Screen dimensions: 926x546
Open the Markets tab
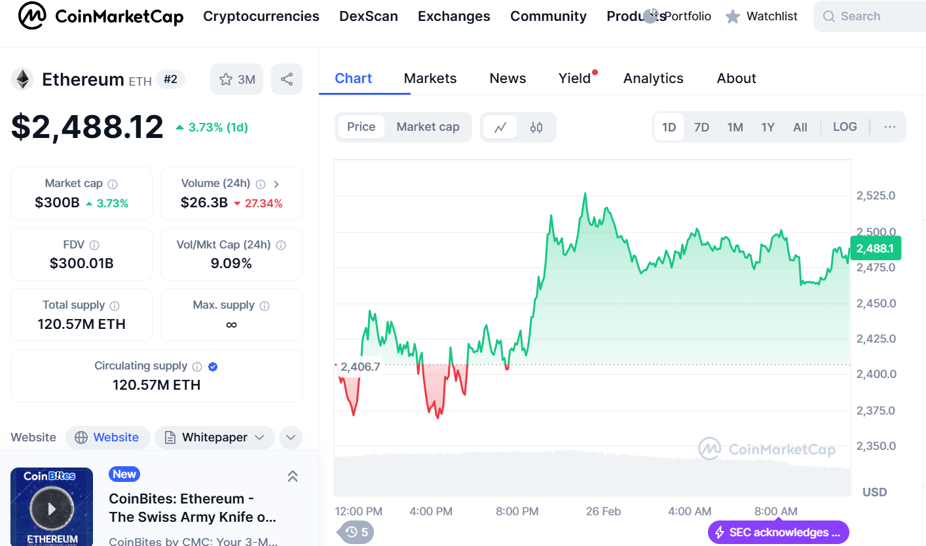pos(430,78)
